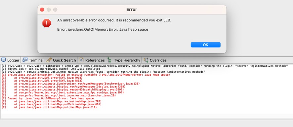
Task: Click OK in the Error dialog
Action: coord(206,45)
